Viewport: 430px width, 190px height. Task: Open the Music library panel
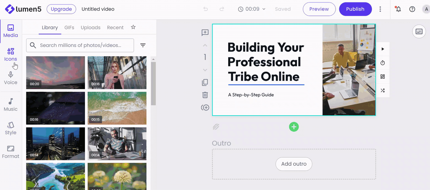click(11, 105)
